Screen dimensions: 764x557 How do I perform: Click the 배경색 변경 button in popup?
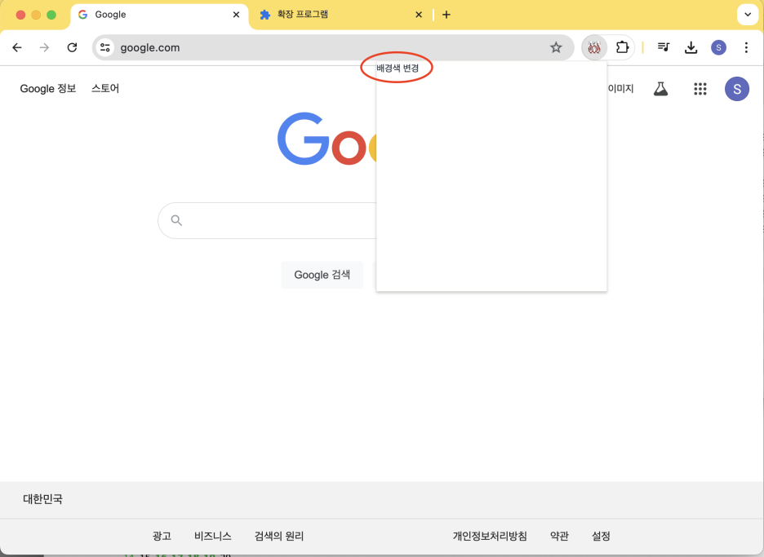pos(398,69)
